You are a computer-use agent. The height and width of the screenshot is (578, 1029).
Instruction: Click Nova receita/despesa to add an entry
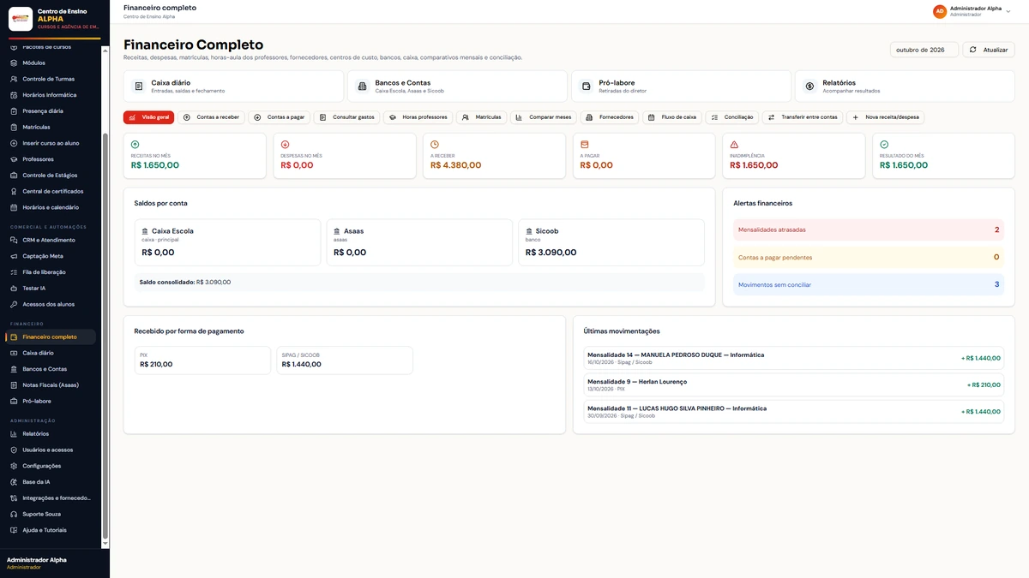[x=885, y=117]
